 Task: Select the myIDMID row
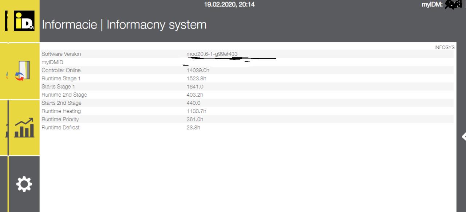[x=248, y=62]
